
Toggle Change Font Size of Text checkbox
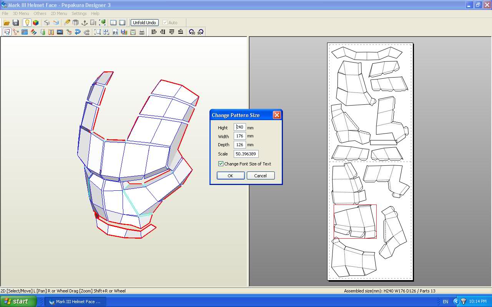[221, 164]
